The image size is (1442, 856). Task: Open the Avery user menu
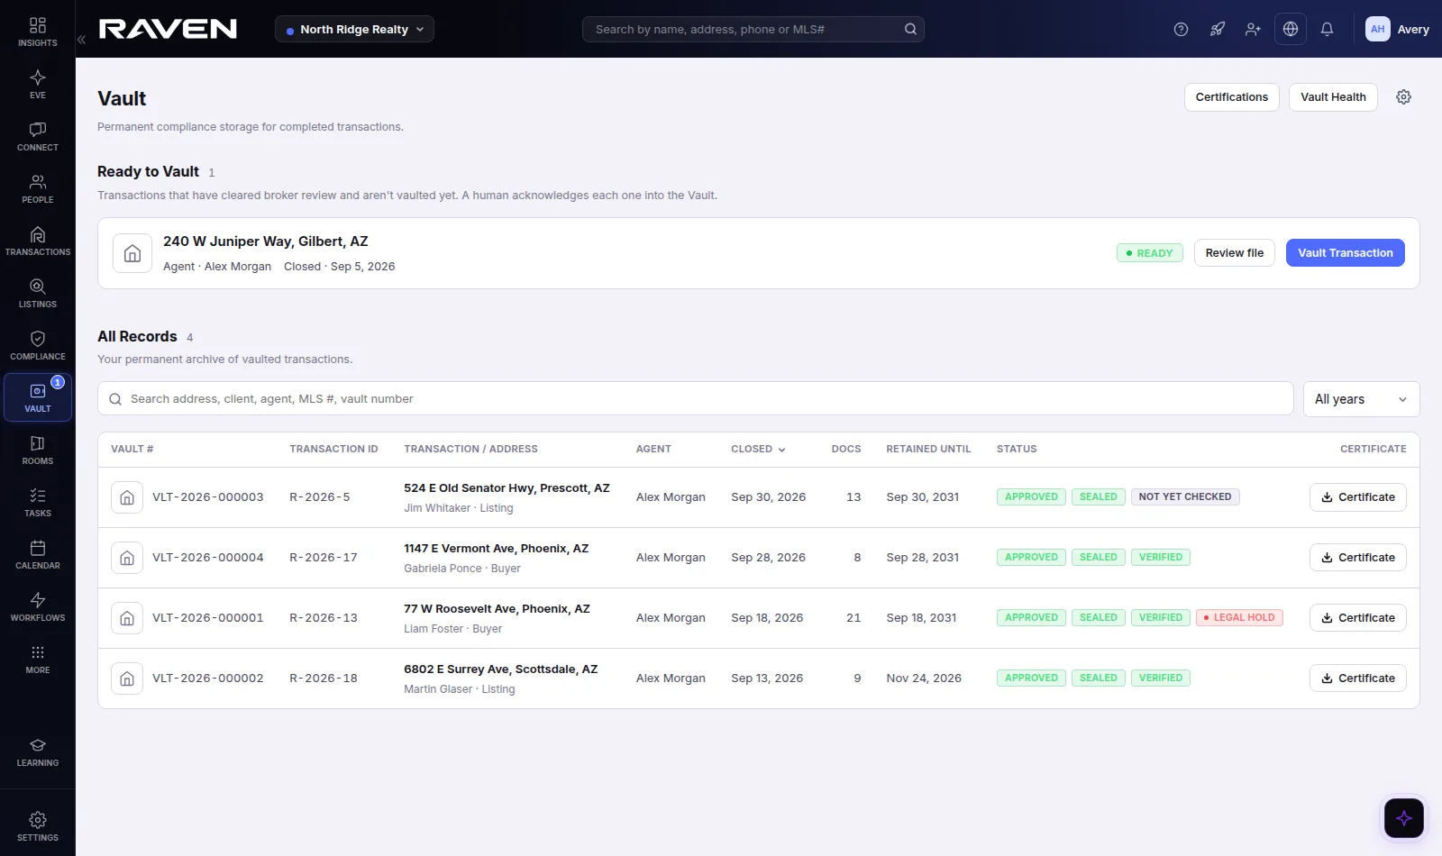click(x=1397, y=29)
